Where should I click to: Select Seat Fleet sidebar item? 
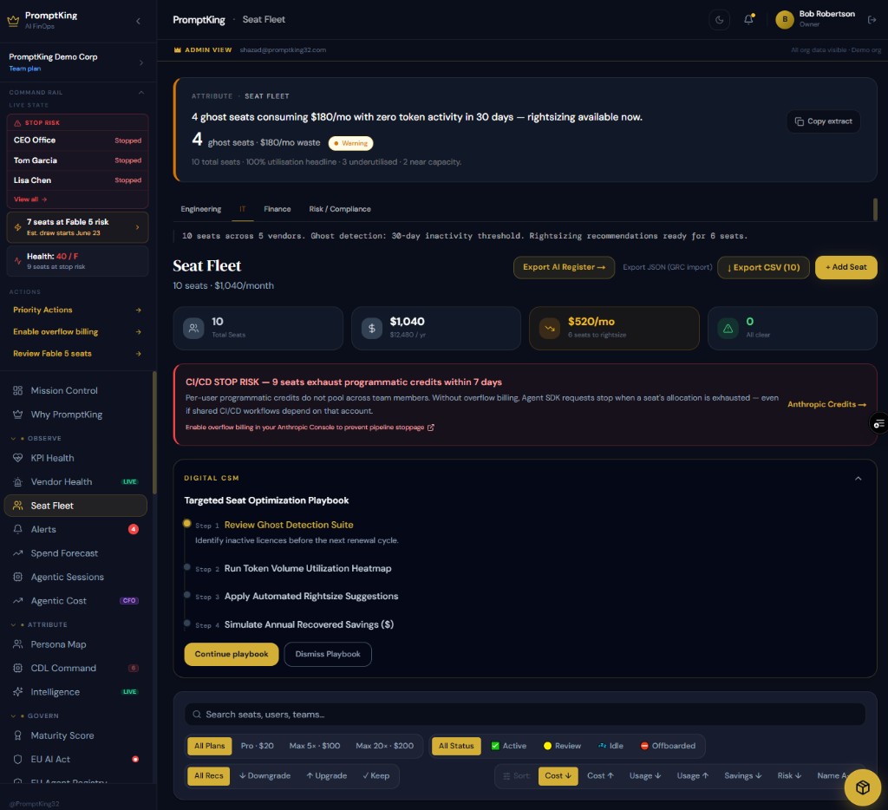coord(75,506)
